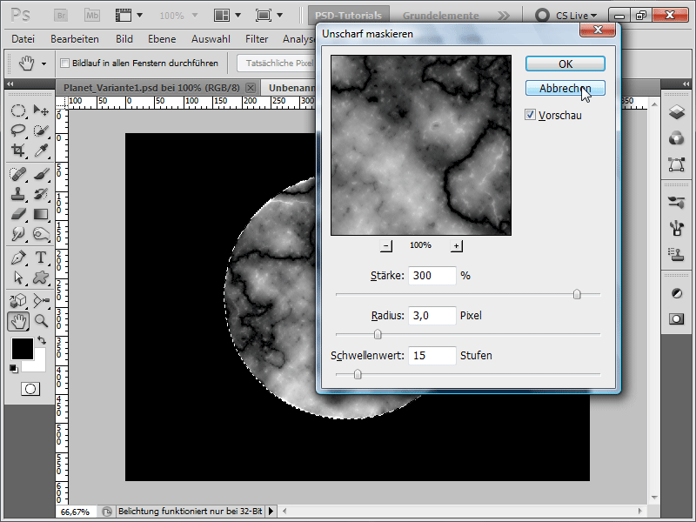Expand the toolbox panel arrows
This screenshot has height=522, width=696.
(x=10, y=84)
